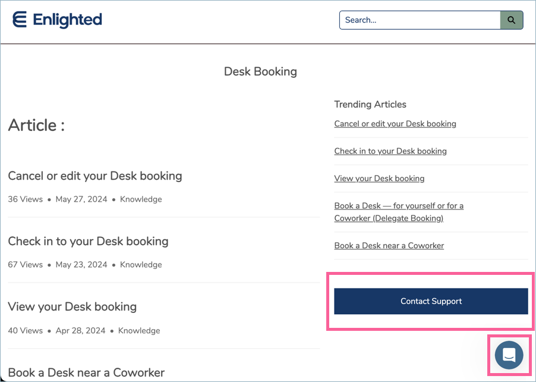This screenshot has height=382, width=536.
Task: Click the May 27, 2024 date label
Action: [x=81, y=199]
